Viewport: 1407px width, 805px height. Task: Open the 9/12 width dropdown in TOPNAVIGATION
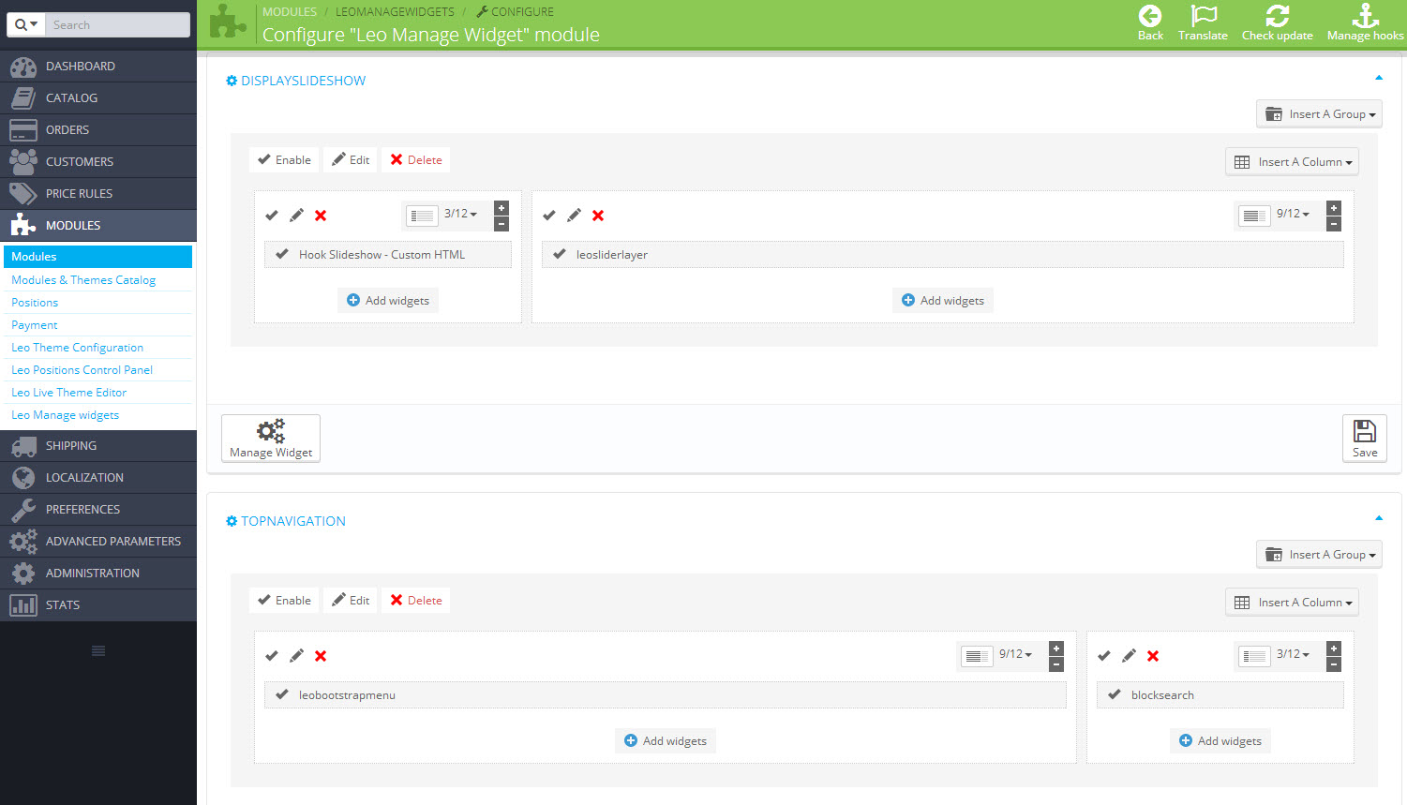pos(1015,654)
